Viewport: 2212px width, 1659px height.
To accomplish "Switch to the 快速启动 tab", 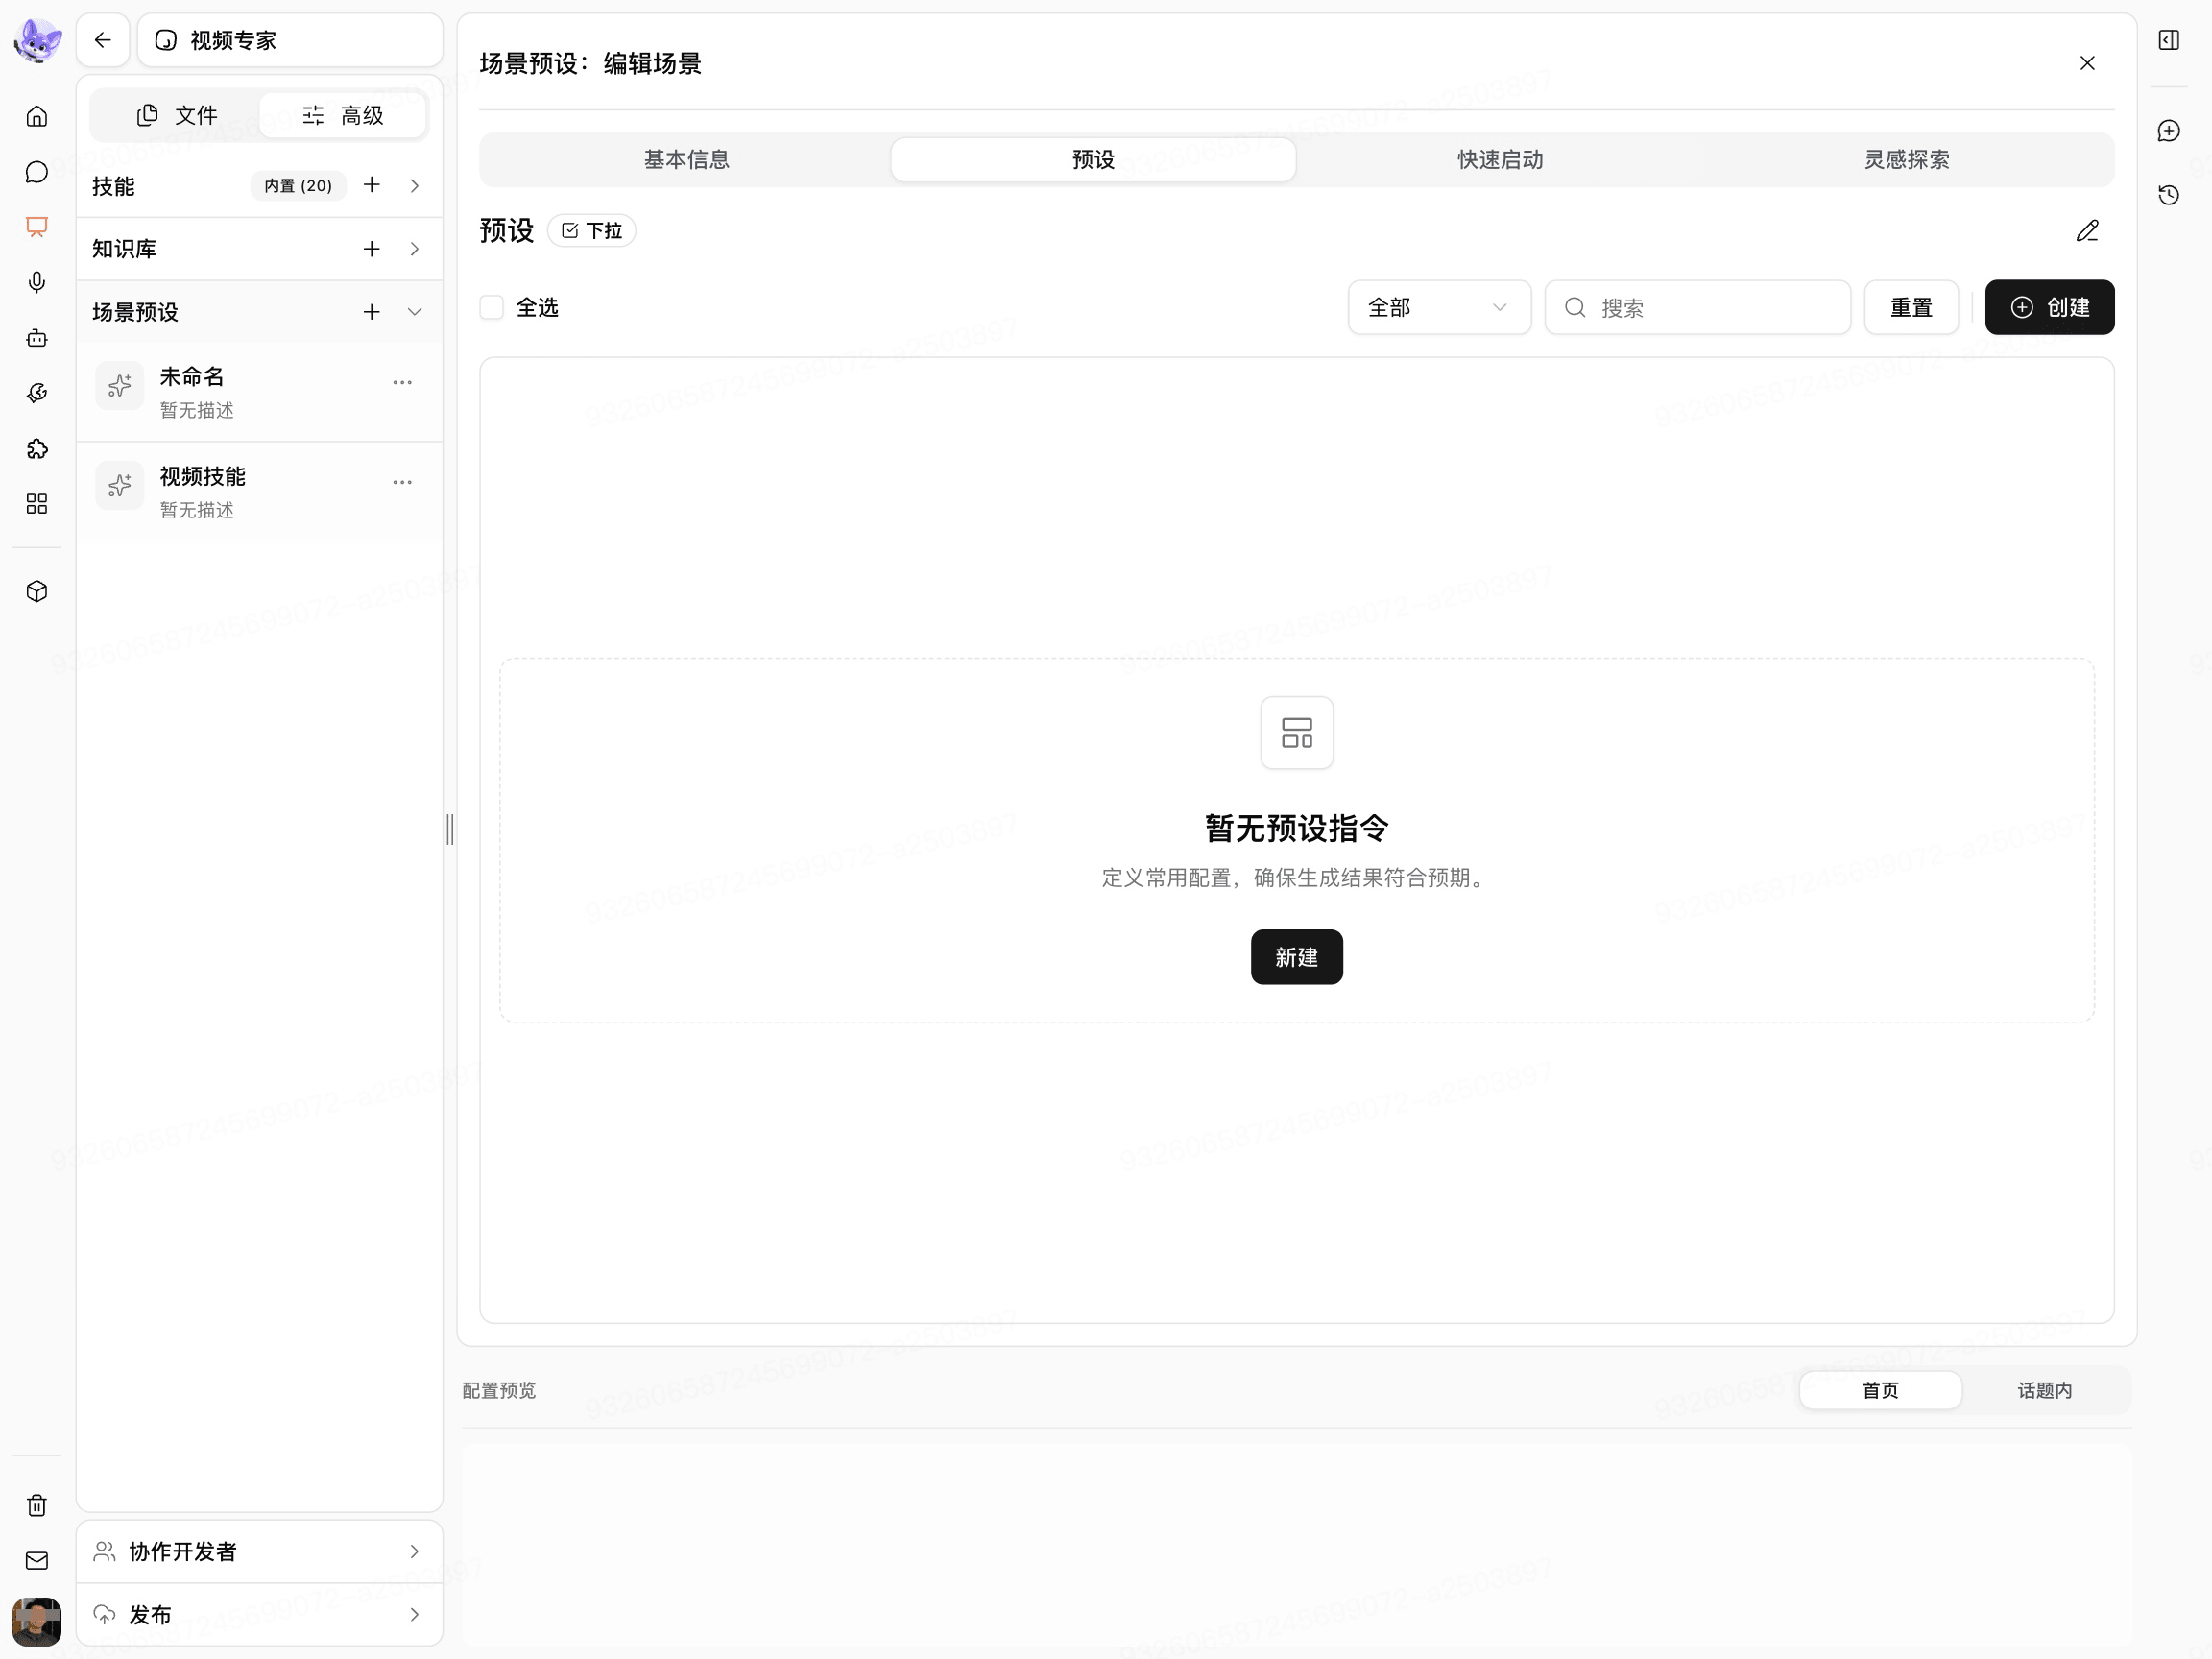I will point(1500,160).
